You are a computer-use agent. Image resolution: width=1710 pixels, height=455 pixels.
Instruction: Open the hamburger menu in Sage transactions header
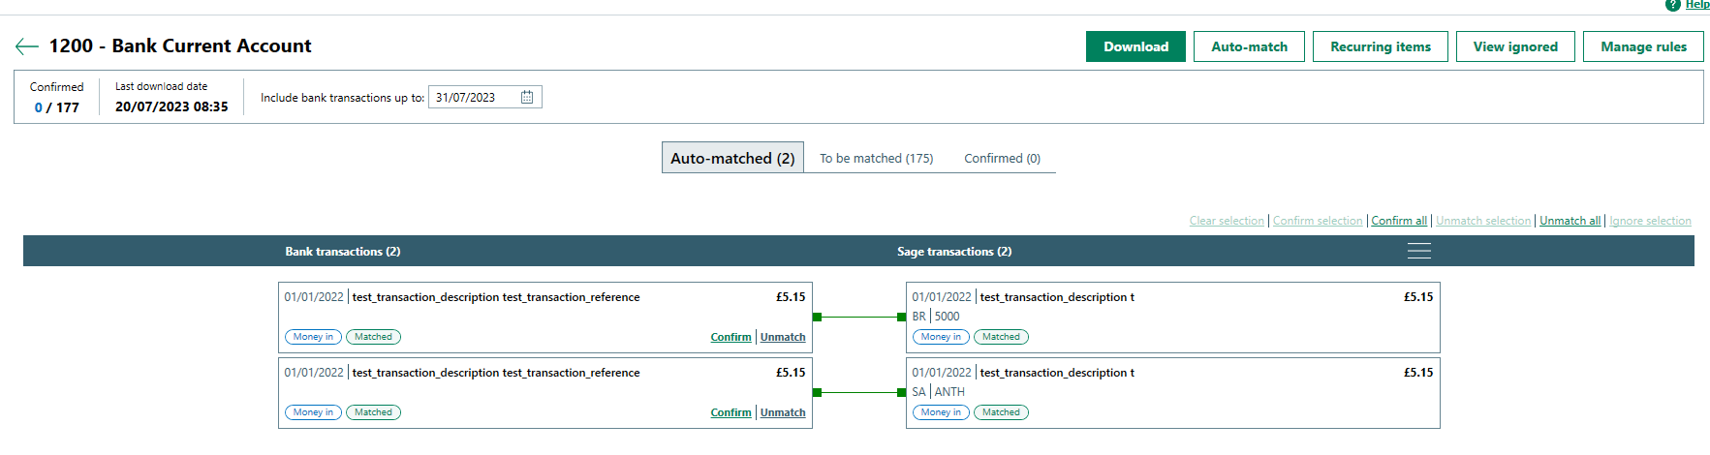click(1418, 252)
